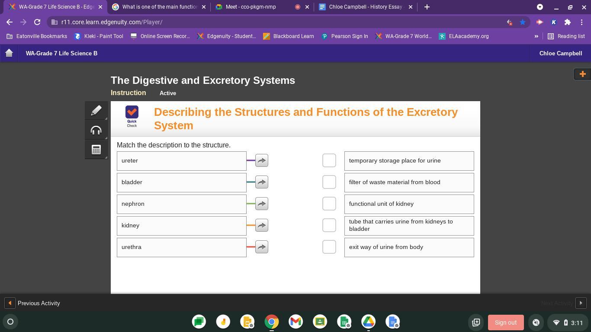Expand the hidden bookmarks chevron
591x332 pixels.
click(x=536, y=36)
